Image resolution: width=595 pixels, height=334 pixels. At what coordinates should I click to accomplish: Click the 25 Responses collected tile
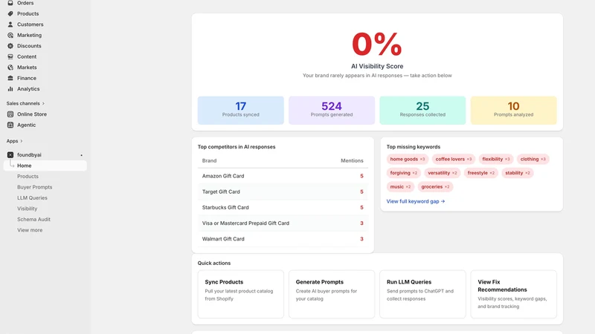(x=422, y=110)
